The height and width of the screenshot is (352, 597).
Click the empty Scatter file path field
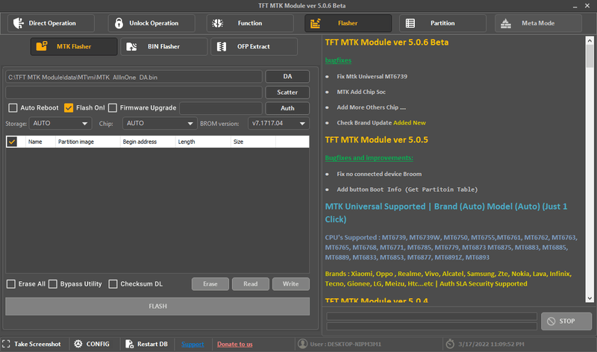[134, 92]
